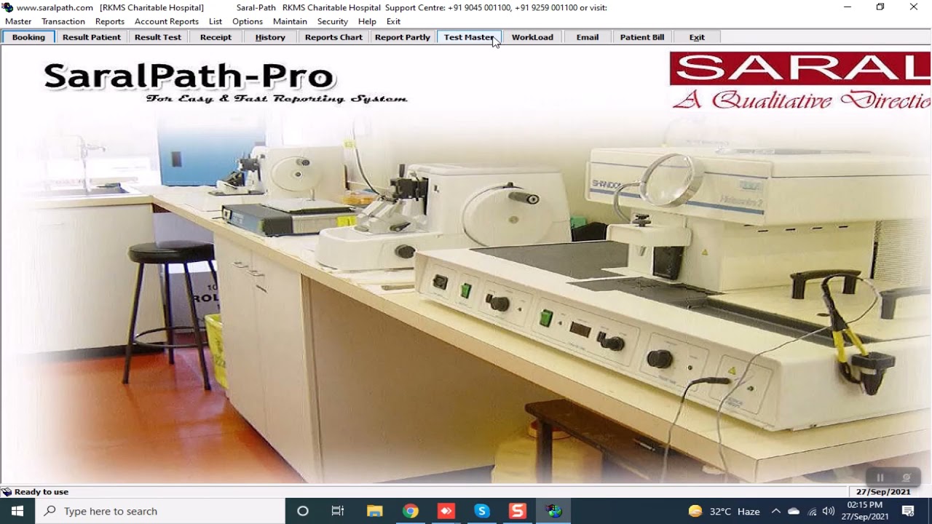This screenshot has width=932, height=524.
Task: Click the pause overlay icon
Action: tap(880, 477)
